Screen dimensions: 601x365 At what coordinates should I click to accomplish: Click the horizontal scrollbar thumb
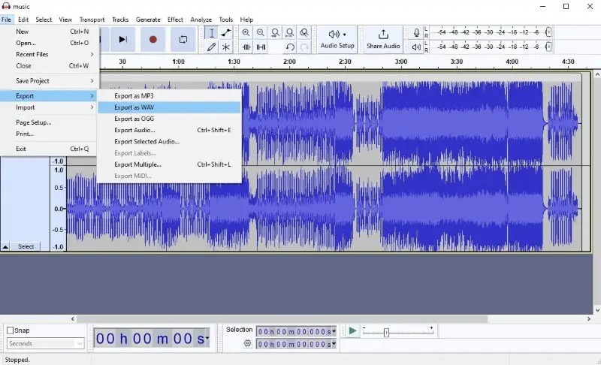[282, 318]
